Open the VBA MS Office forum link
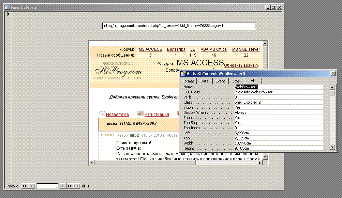This screenshot has width=342, height=198. [213, 49]
